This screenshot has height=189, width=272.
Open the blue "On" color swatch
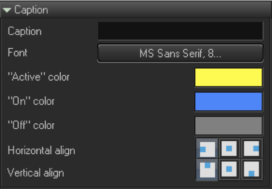click(229, 101)
